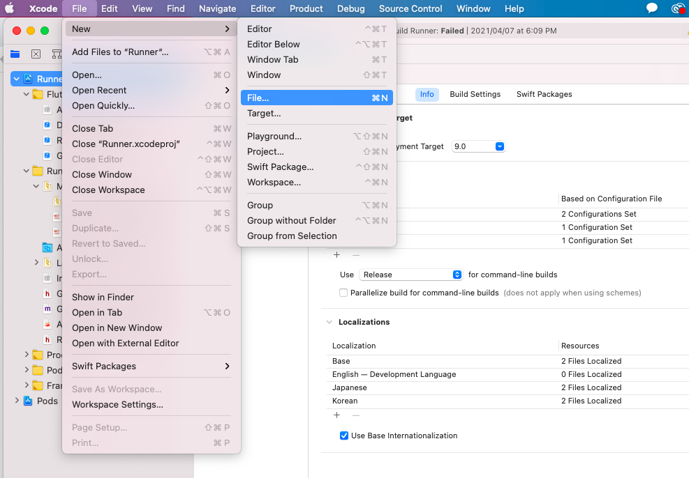
Task: Remove configuration with the minus button
Action: click(x=356, y=255)
